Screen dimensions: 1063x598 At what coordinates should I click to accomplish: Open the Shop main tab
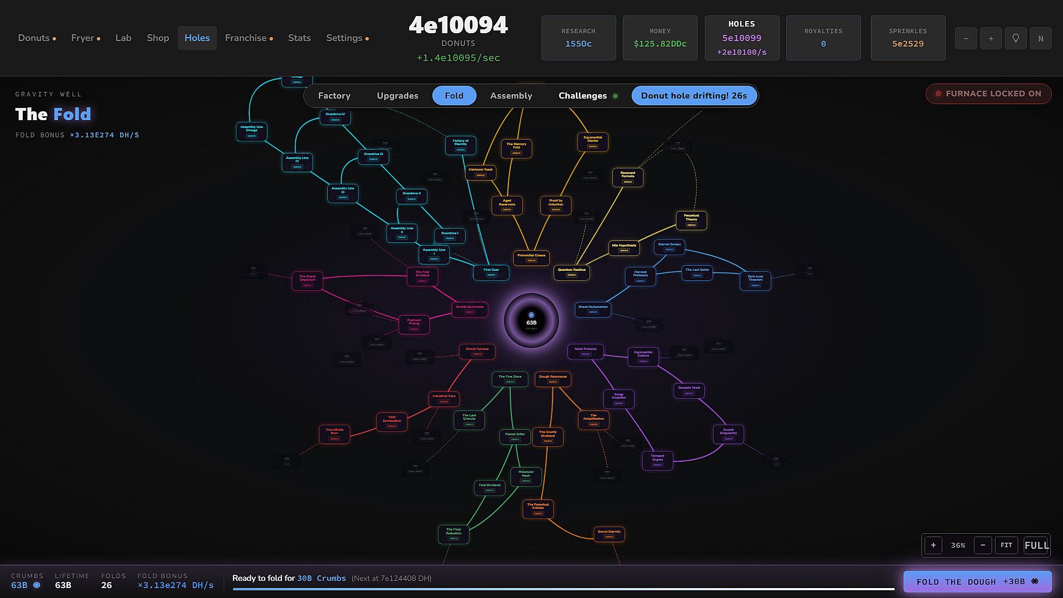[158, 38]
